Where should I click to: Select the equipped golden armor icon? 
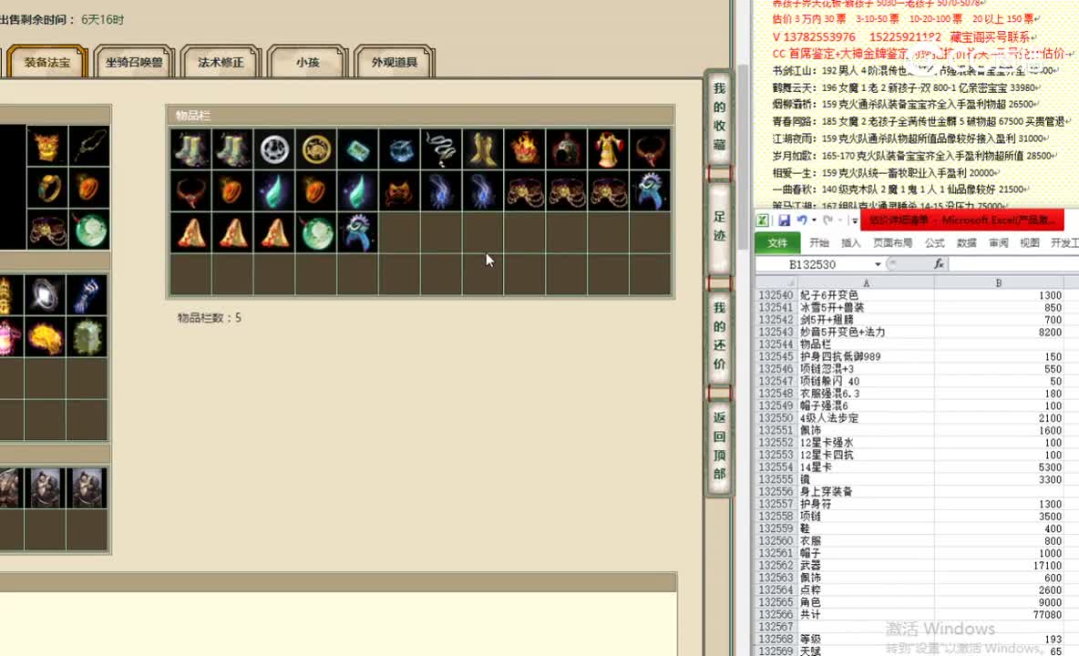[x=46, y=145]
